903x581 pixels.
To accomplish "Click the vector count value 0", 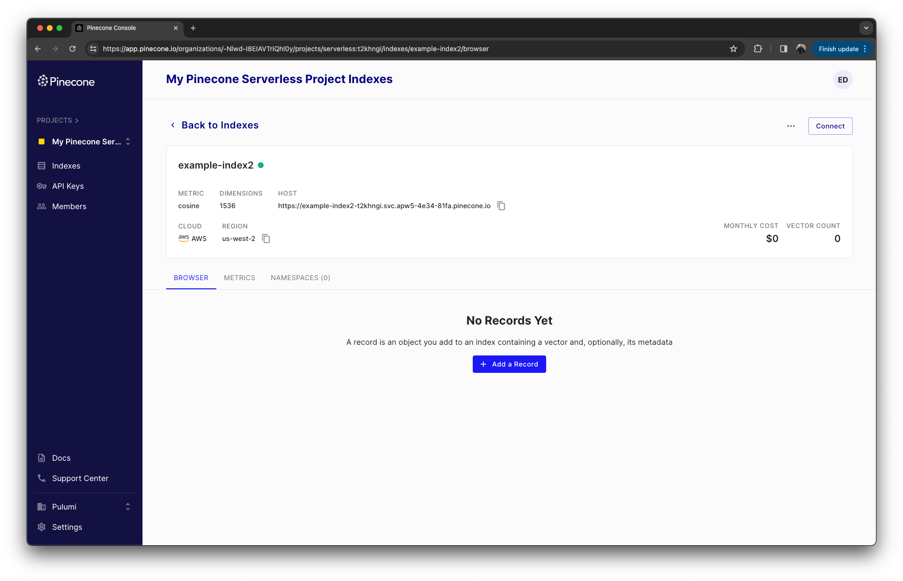I will tap(837, 239).
